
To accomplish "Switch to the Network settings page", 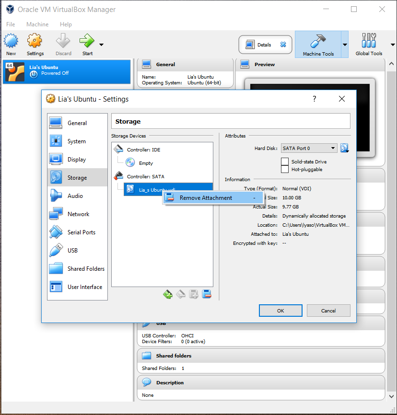I will 78,214.
